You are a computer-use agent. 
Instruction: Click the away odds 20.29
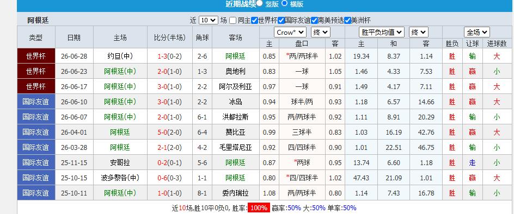pos(426,117)
